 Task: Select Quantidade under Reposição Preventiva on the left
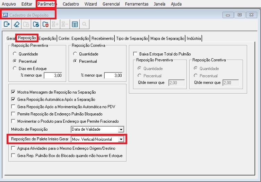point(15,54)
